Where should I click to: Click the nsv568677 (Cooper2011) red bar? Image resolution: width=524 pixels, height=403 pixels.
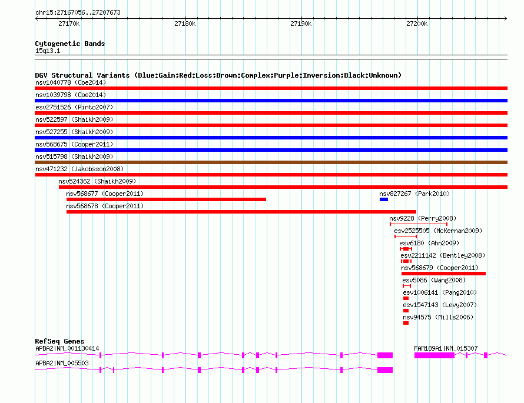click(166, 199)
